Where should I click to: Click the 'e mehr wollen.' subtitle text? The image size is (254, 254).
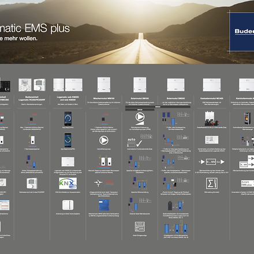18,39
